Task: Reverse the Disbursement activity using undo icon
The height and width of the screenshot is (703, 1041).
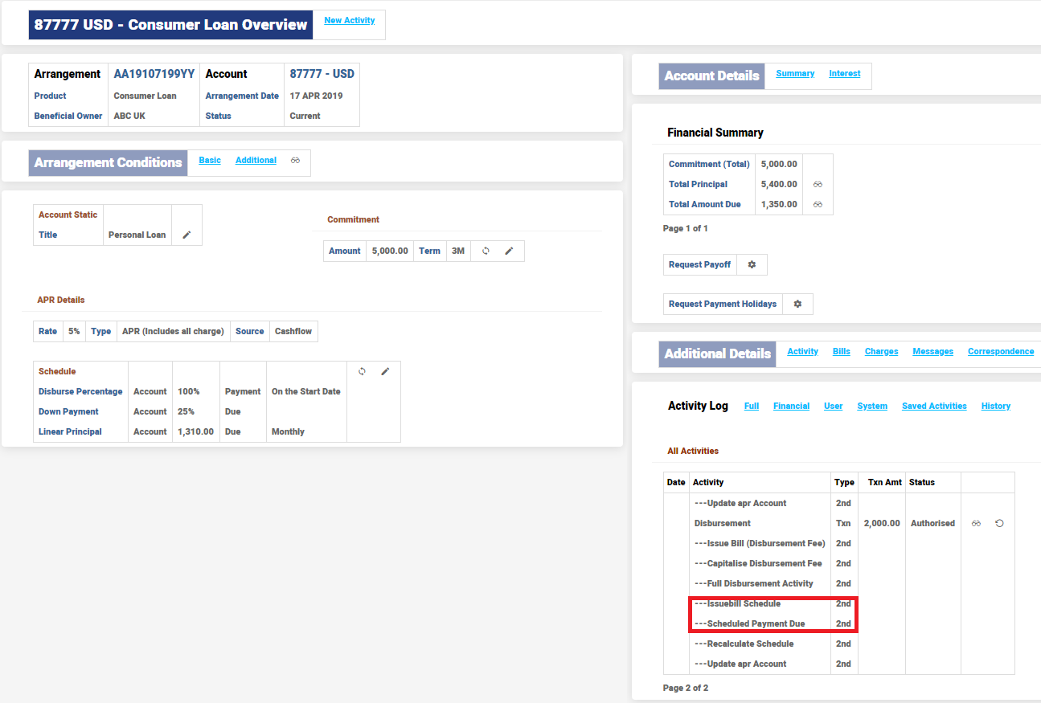Action: [x=999, y=523]
